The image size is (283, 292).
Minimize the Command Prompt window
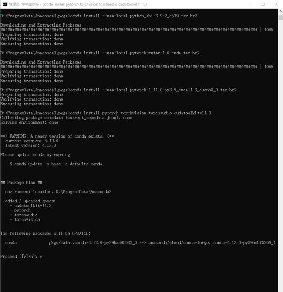250,4
